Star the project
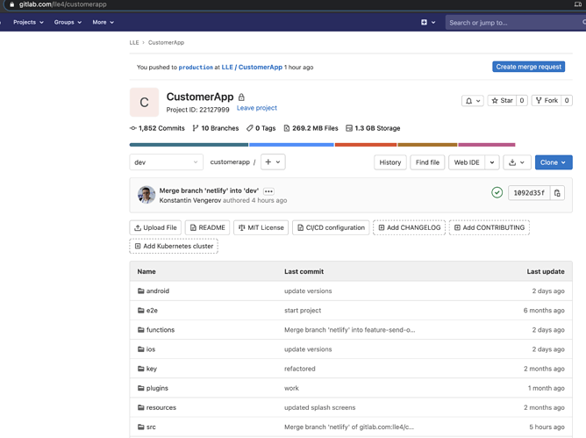This screenshot has width=586, height=438. 502,100
